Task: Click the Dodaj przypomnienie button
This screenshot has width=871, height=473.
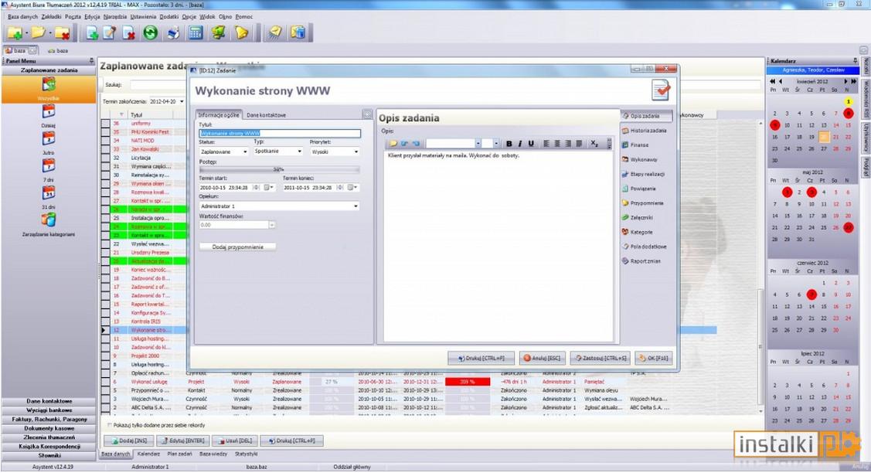Action: click(x=238, y=247)
